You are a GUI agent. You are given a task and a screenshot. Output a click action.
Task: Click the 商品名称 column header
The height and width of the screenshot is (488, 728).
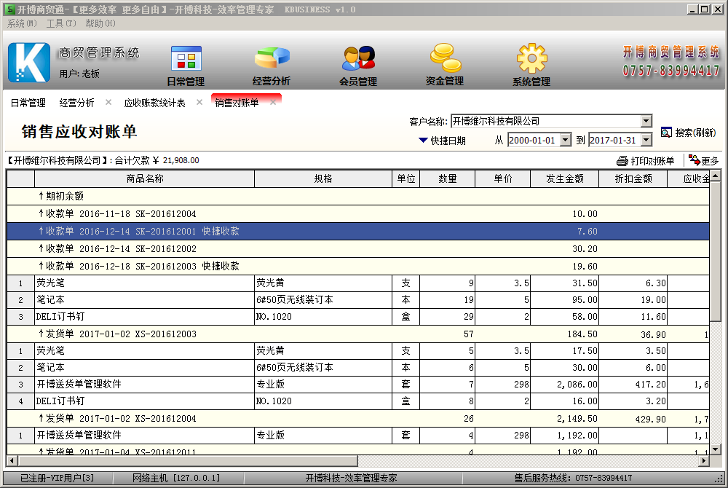point(144,178)
